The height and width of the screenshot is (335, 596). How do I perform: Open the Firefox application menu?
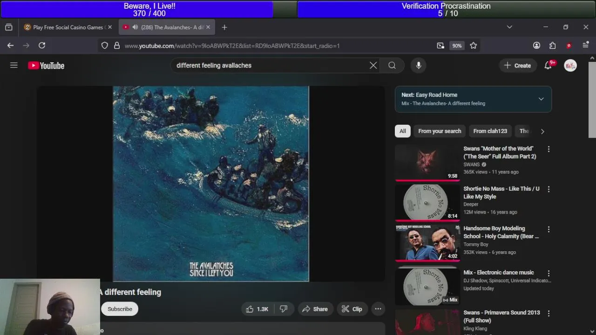point(585,46)
